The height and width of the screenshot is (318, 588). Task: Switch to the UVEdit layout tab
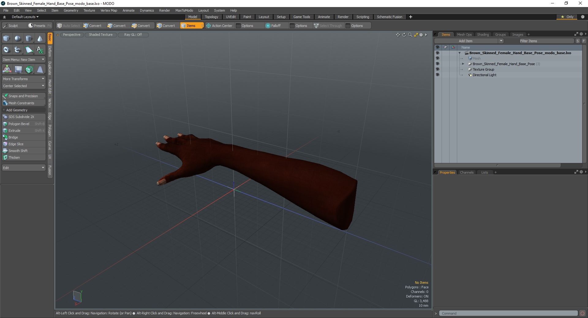point(231,17)
